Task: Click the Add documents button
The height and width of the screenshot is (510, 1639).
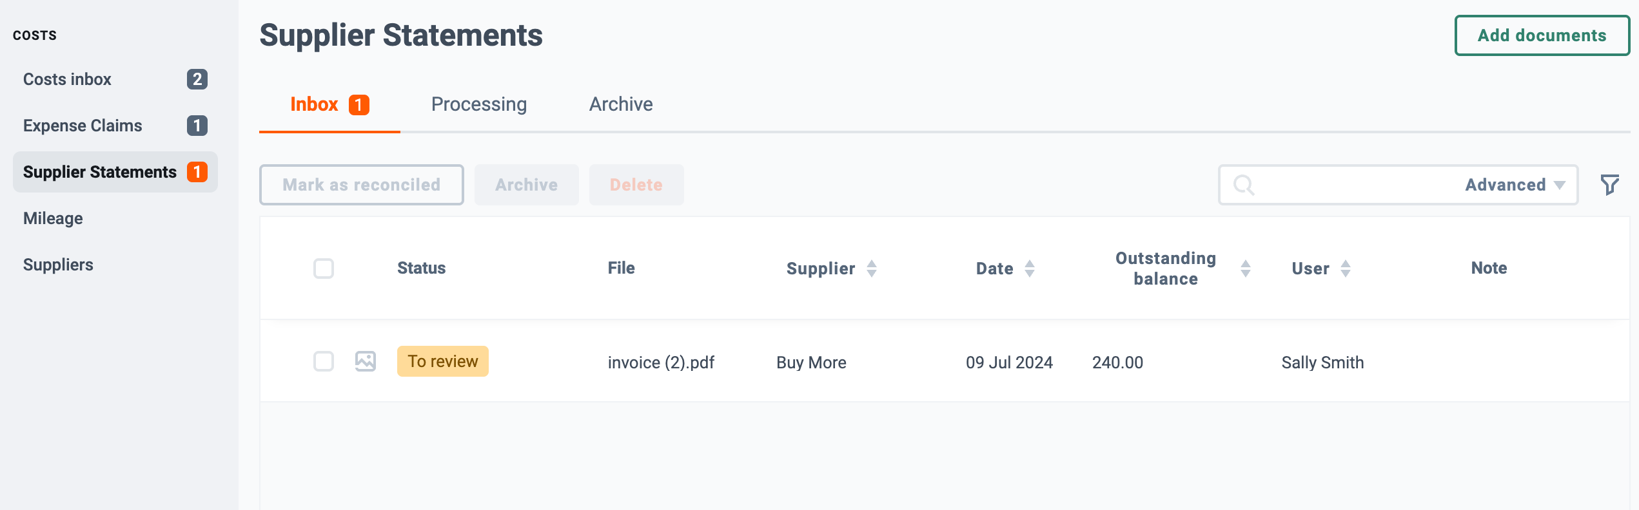Action: click(x=1542, y=35)
